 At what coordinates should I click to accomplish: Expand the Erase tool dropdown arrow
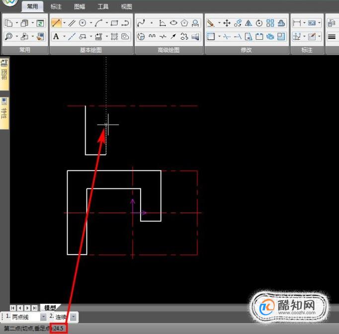pyautogui.click(x=219, y=23)
